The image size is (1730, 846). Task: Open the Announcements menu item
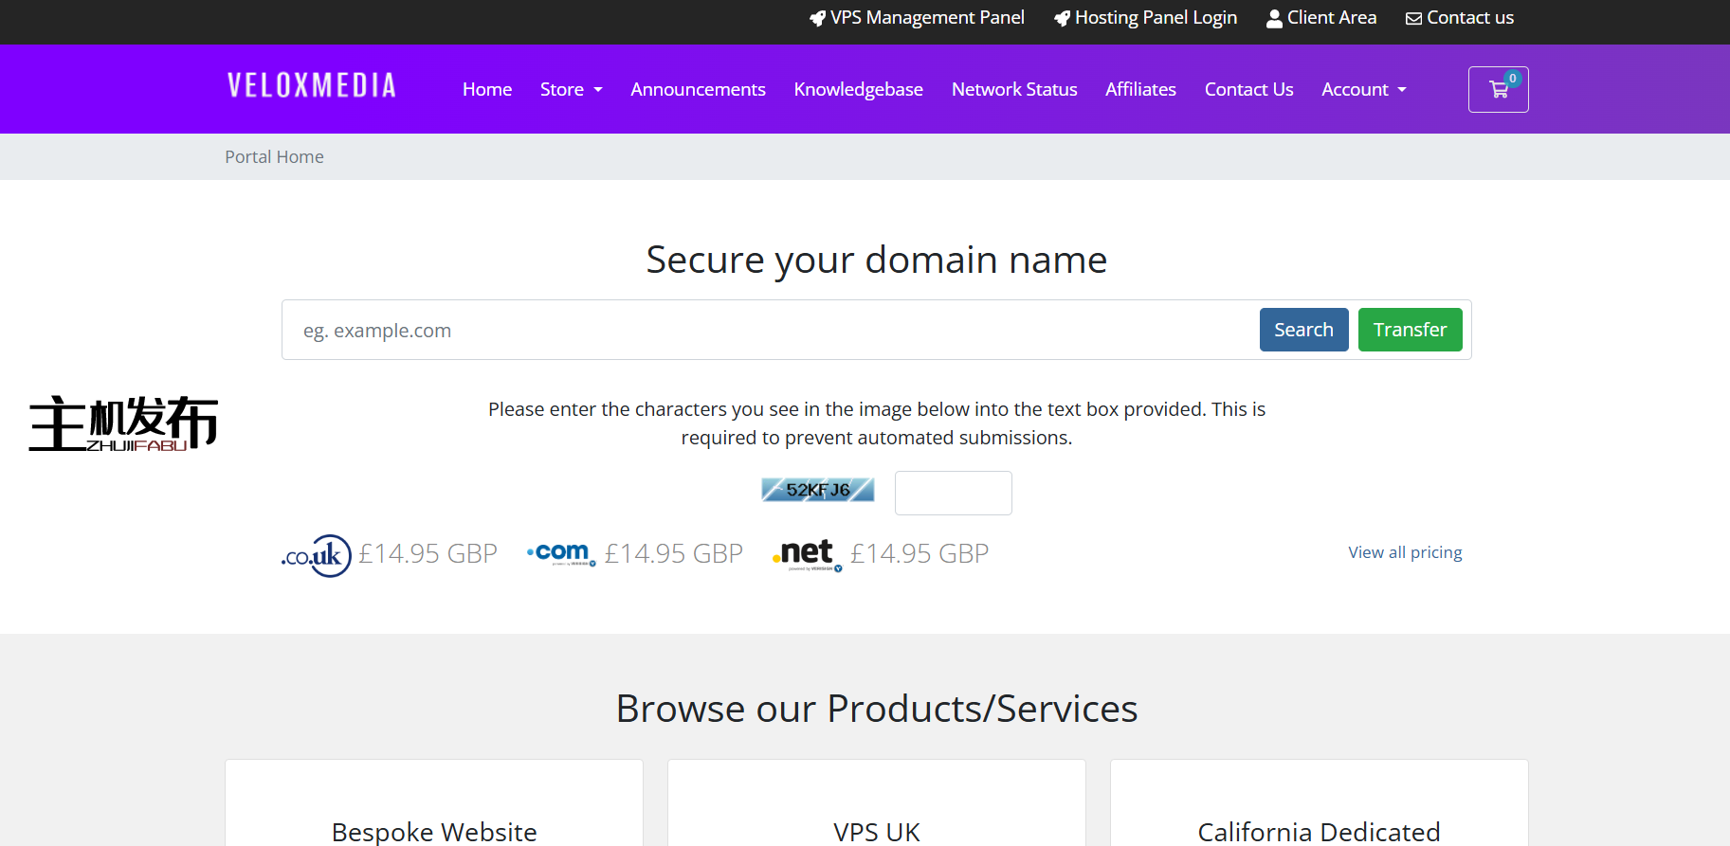pyautogui.click(x=698, y=90)
